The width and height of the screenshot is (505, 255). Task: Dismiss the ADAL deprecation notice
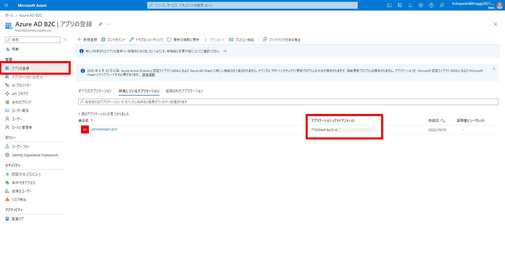coord(494,69)
